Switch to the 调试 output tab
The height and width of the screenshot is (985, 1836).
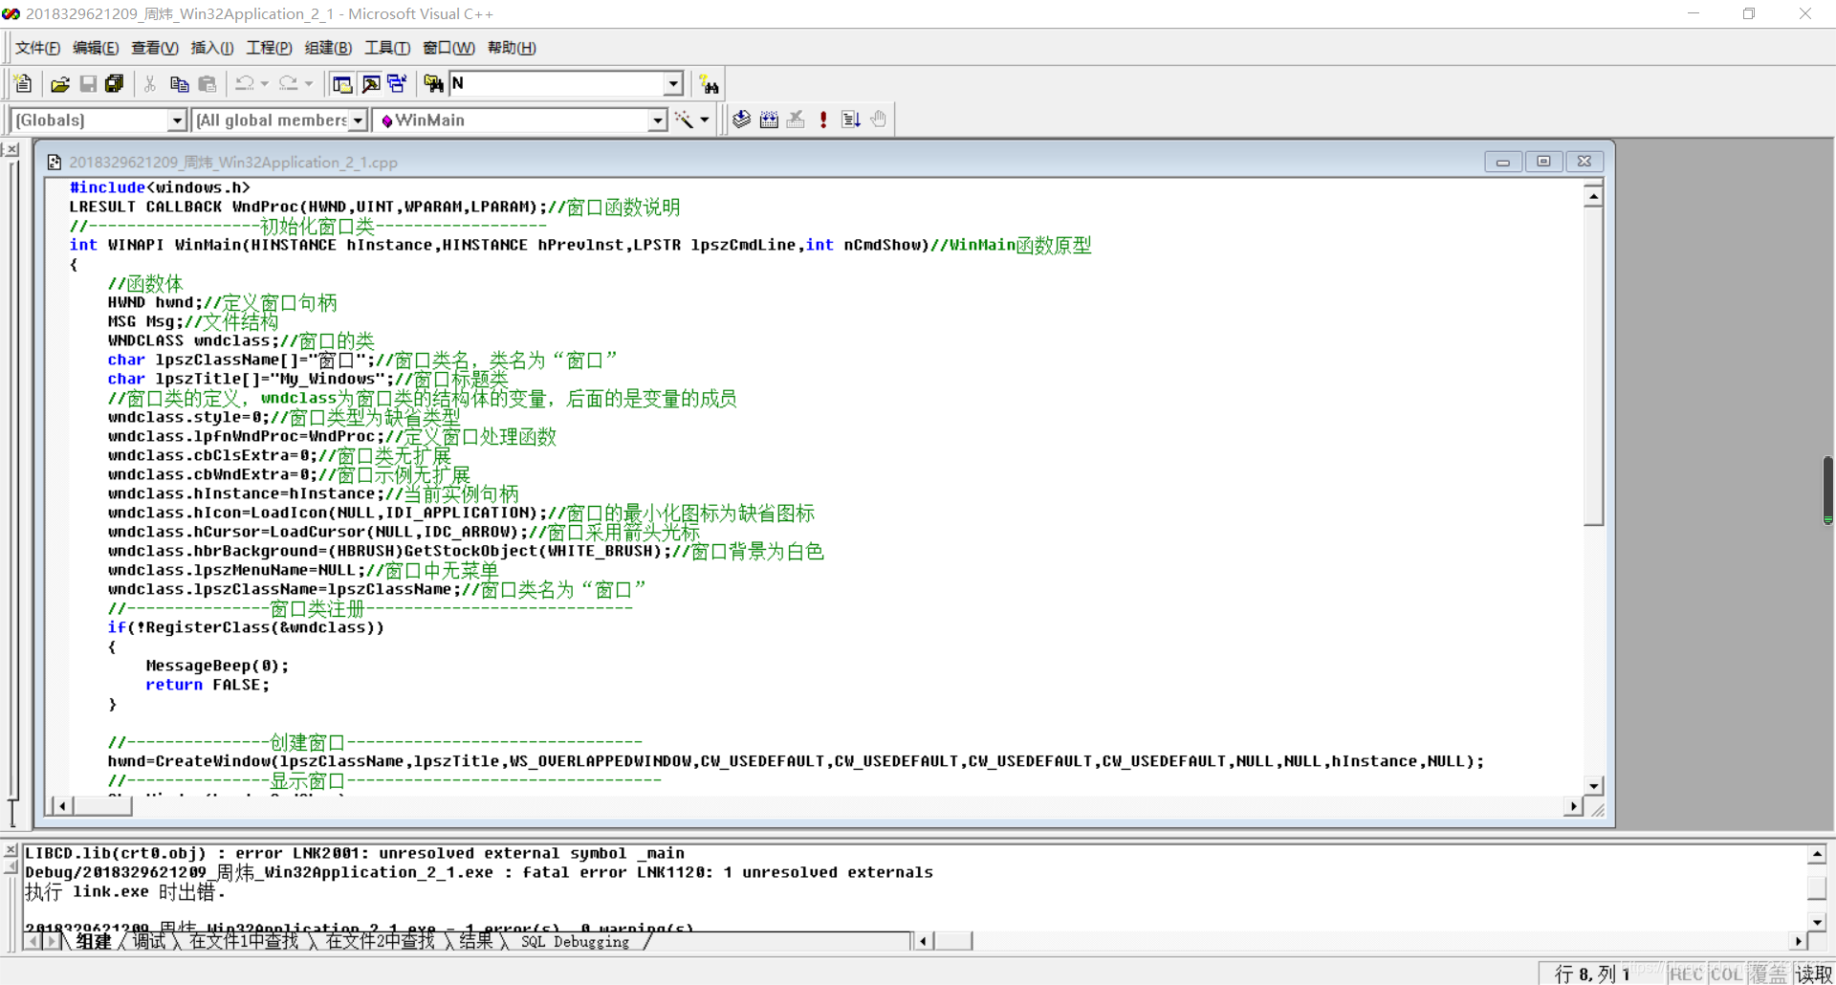pyautogui.click(x=148, y=942)
